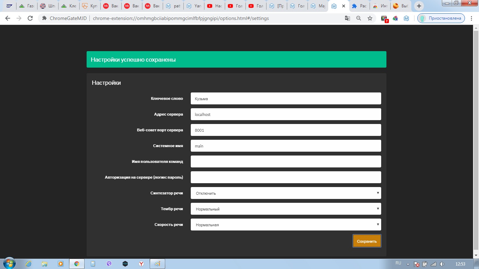Open Windows Media Player from taskbar

pos(61,264)
